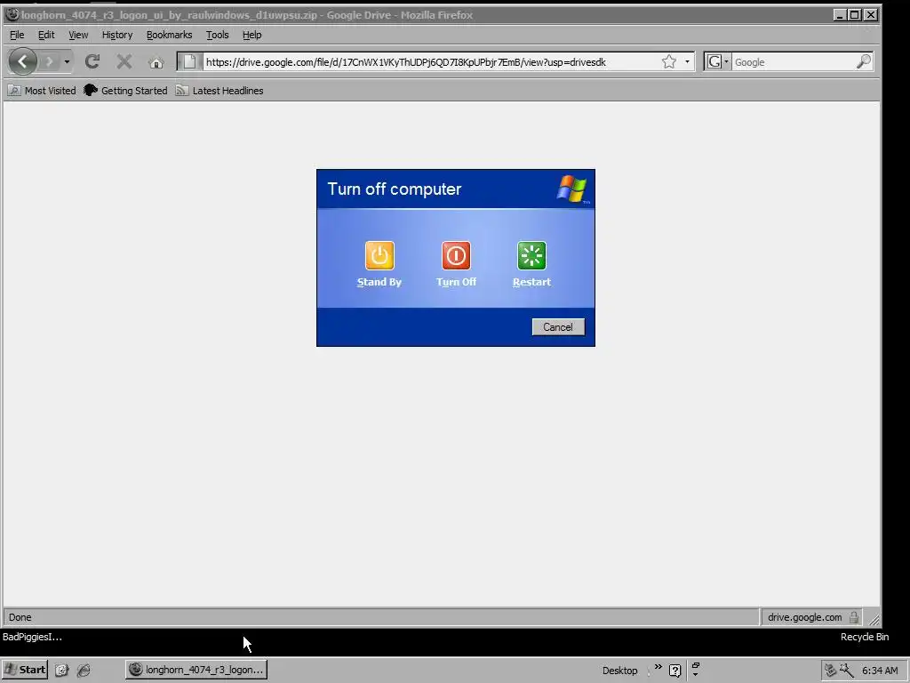Click the Stand By label text

pos(379,282)
